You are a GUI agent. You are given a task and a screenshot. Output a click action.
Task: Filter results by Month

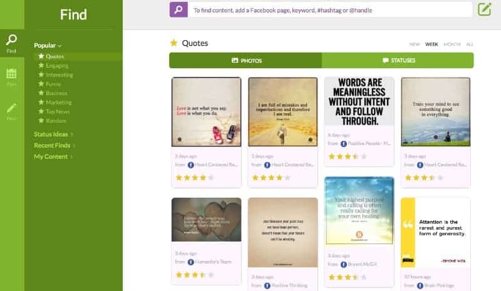point(452,44)
